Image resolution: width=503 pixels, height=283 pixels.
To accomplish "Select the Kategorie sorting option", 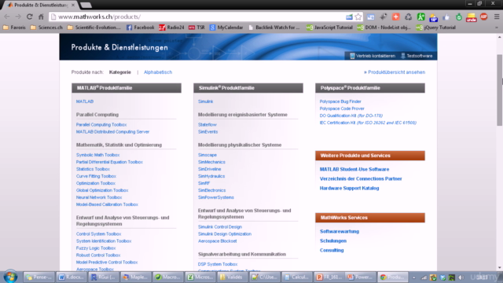I will coord(120,72).
